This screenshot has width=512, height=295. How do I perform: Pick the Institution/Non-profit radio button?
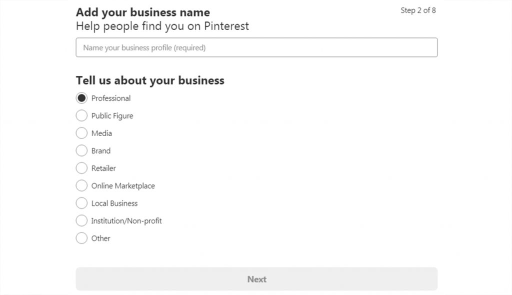tap(81, 220)
